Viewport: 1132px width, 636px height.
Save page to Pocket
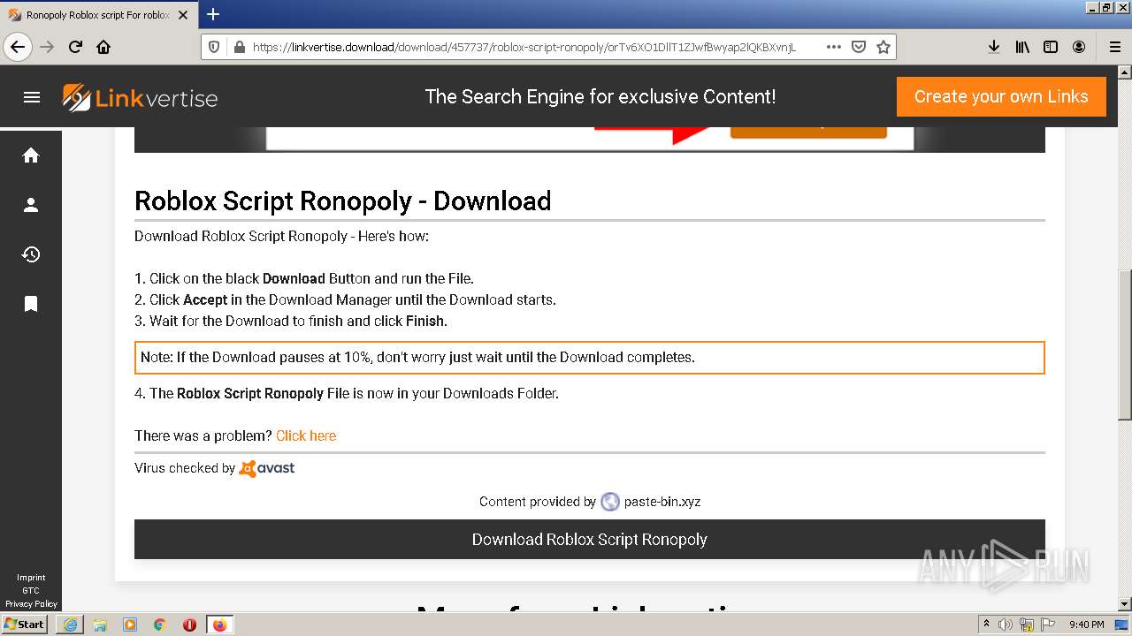click(x=859, y=47)
